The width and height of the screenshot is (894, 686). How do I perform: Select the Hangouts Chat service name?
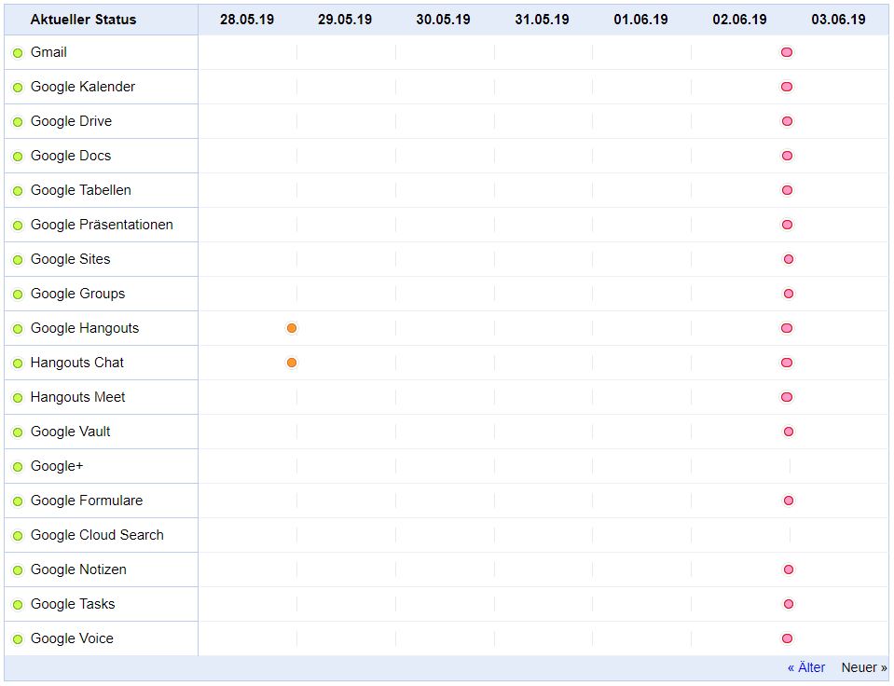(x=77, y=363)
